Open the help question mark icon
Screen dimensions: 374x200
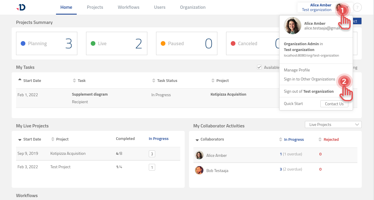(357, 7)
